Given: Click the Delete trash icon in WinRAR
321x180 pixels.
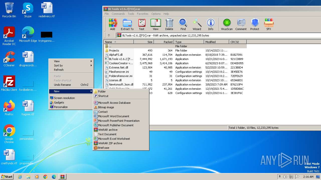Looking at the screenshot, I should [169, 24].
